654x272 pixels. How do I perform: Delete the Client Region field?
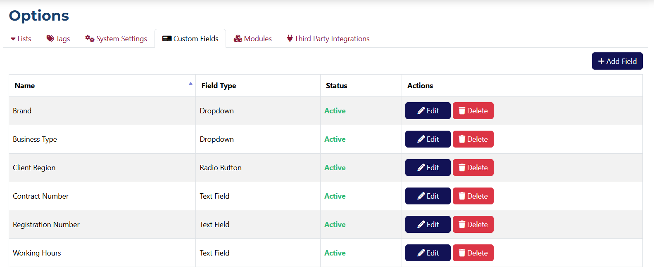[473, 168]
